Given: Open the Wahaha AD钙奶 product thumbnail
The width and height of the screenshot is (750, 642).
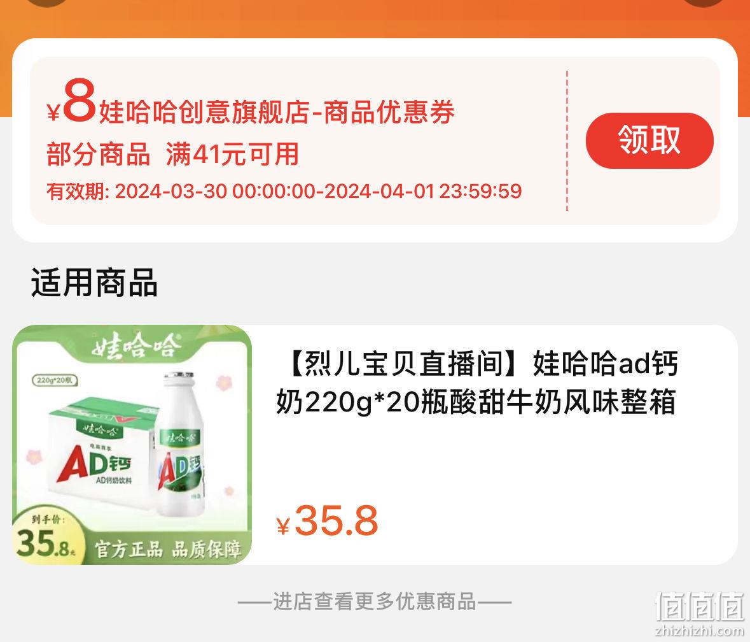Looking at the screenshot, I should tap(132, 445).
